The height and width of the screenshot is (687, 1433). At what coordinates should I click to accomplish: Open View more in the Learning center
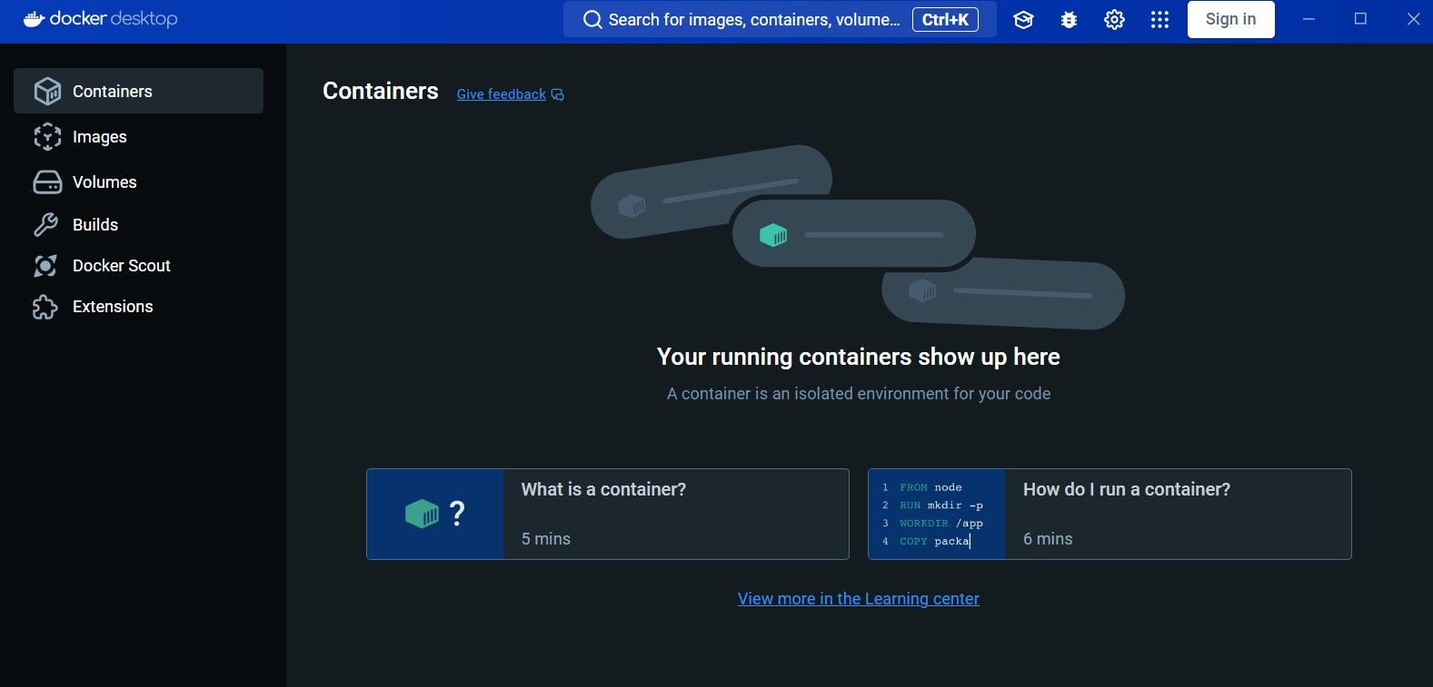point(859,599)
